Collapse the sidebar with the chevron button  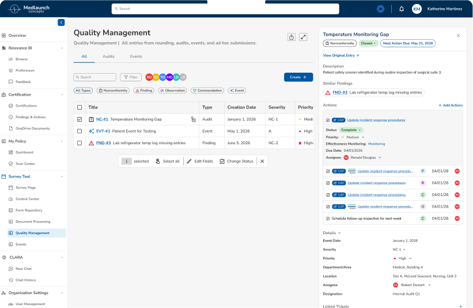pyautogui.click(x=61, y=22)
